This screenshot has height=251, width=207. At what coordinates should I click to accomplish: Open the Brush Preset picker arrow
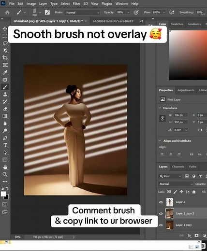coord(40,13)
